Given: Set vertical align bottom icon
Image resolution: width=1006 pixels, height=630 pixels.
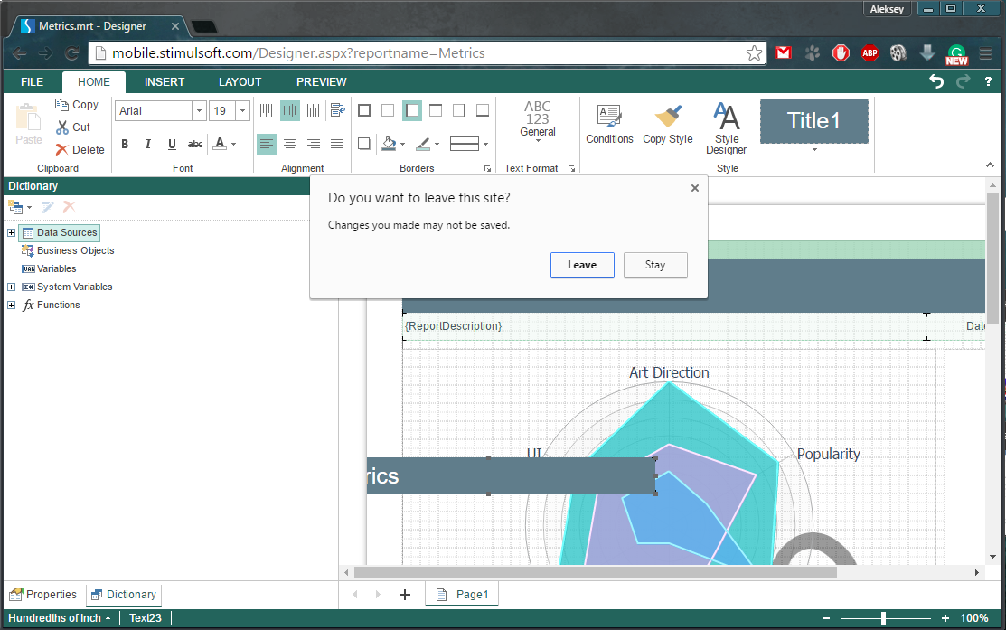Looking at the screenshot, I should tap(313, 111).
